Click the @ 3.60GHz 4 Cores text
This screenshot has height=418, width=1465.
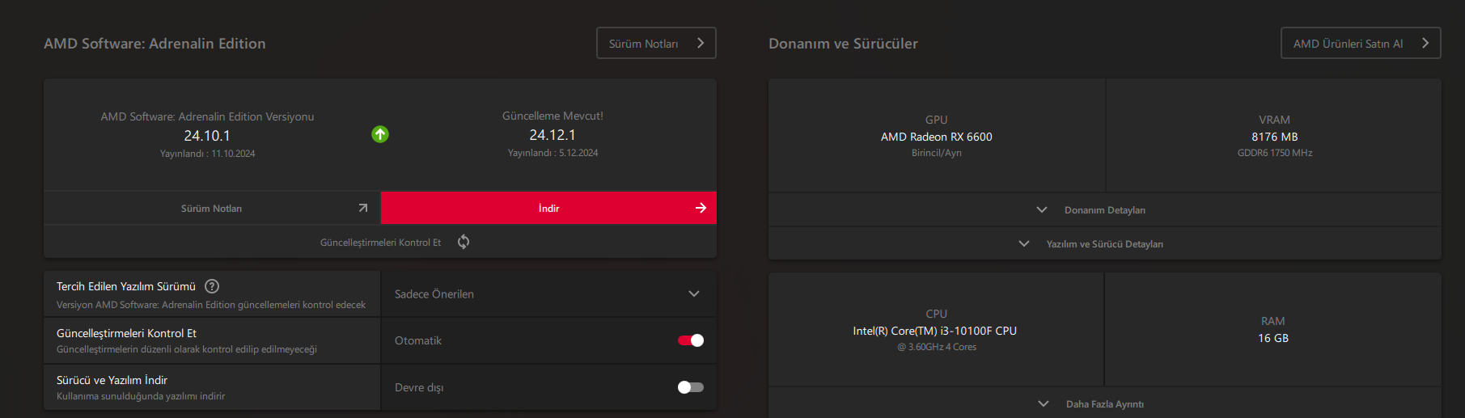[937, 347]
